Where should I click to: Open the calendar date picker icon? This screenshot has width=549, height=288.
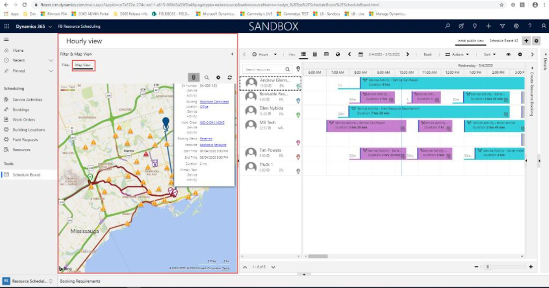360,54
